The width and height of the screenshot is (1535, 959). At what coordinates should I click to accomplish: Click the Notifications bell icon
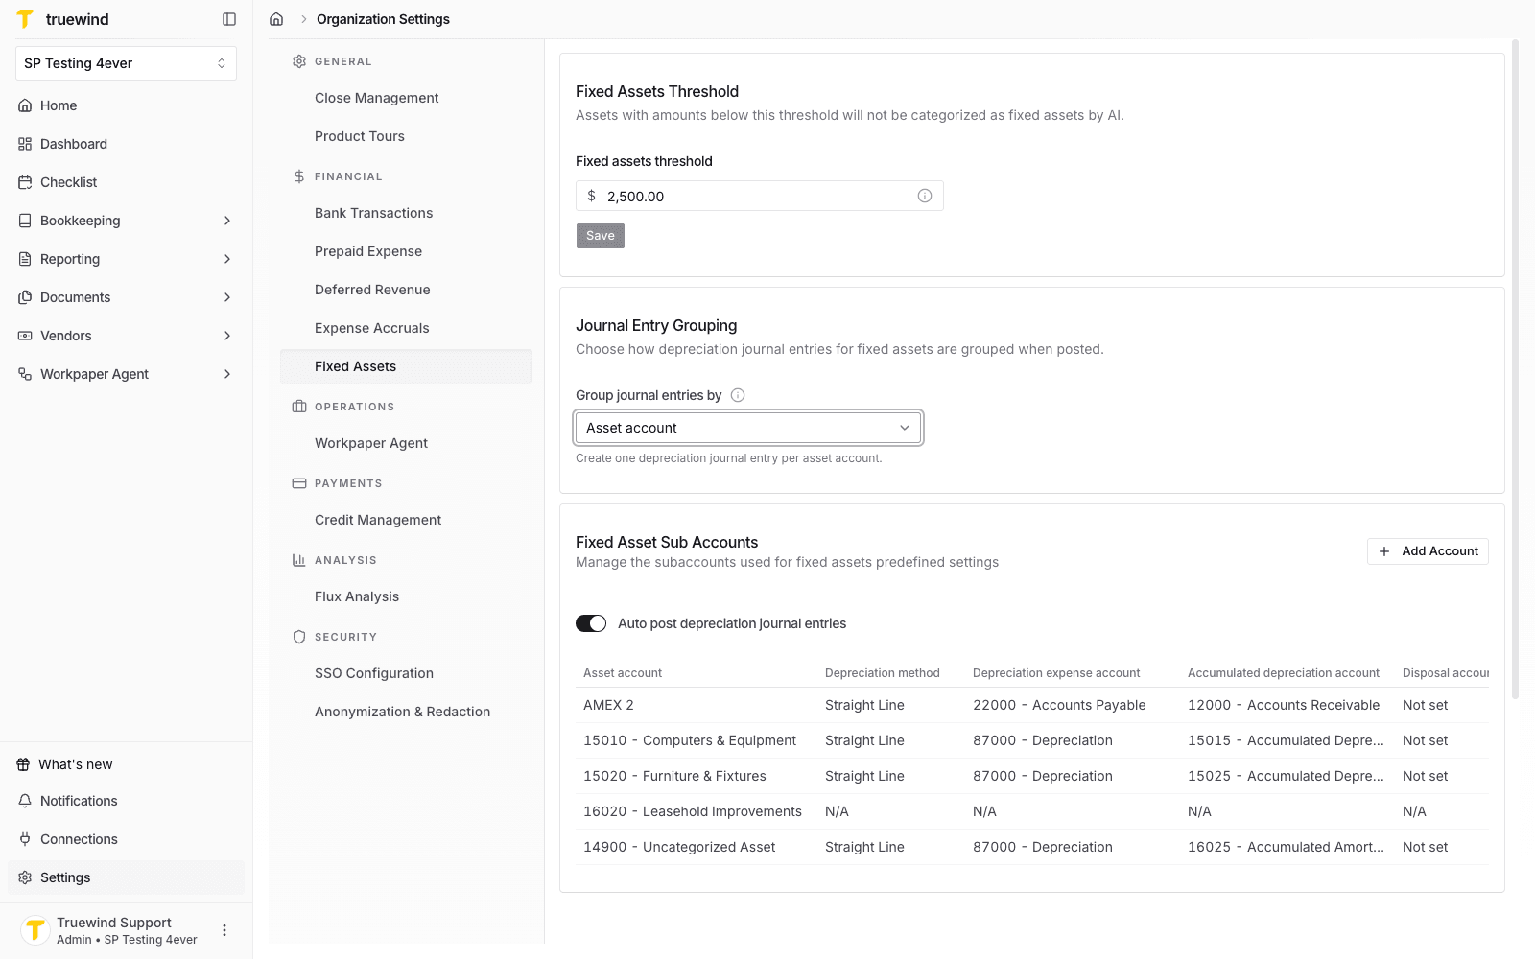click(25, 801)
